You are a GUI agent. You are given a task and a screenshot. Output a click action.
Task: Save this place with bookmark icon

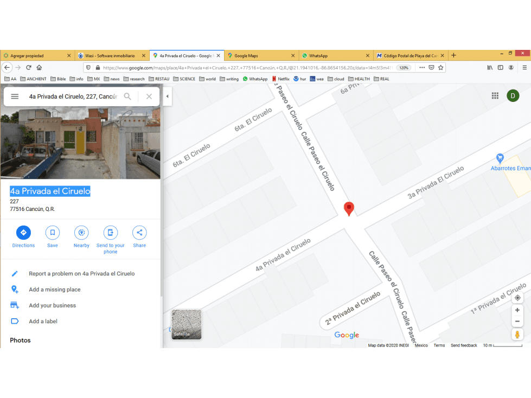click(53, 233)
